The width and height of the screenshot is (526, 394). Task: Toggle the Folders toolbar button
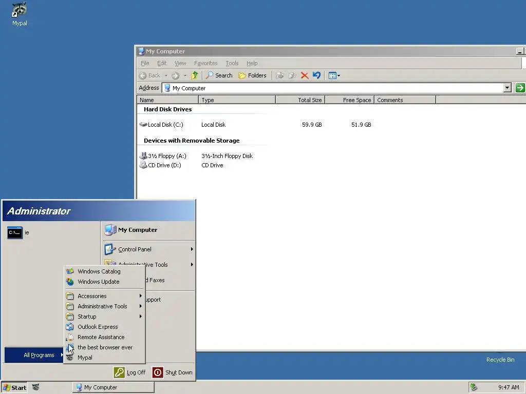click(x=252, y=75)
